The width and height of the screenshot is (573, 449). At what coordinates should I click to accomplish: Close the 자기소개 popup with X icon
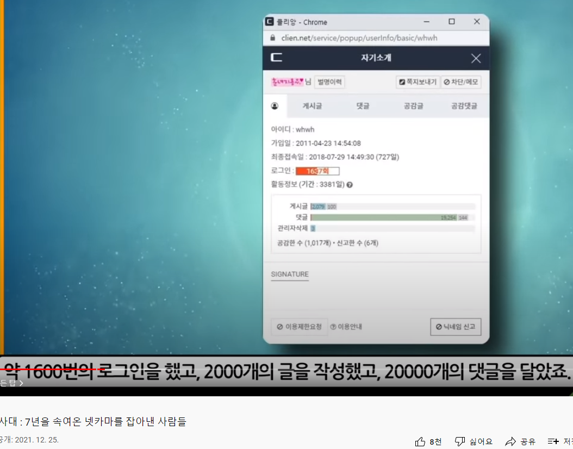(476, 58)
